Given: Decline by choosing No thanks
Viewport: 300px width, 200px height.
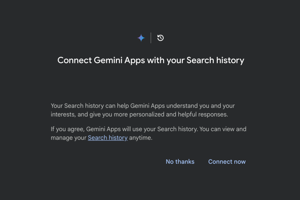Looking at the screenshot, I should pyautogui.click(x=180, y=162).
